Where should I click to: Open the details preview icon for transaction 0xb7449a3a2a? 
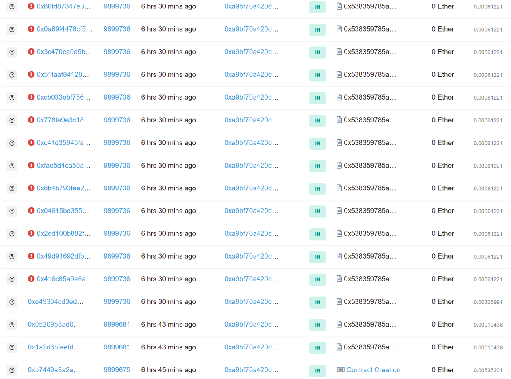pos(12,370)
